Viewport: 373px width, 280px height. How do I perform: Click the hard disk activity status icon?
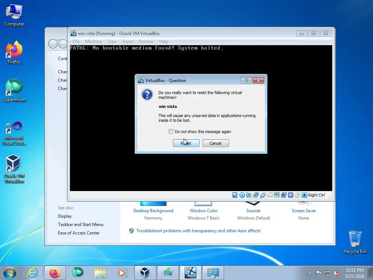[235, 195]
